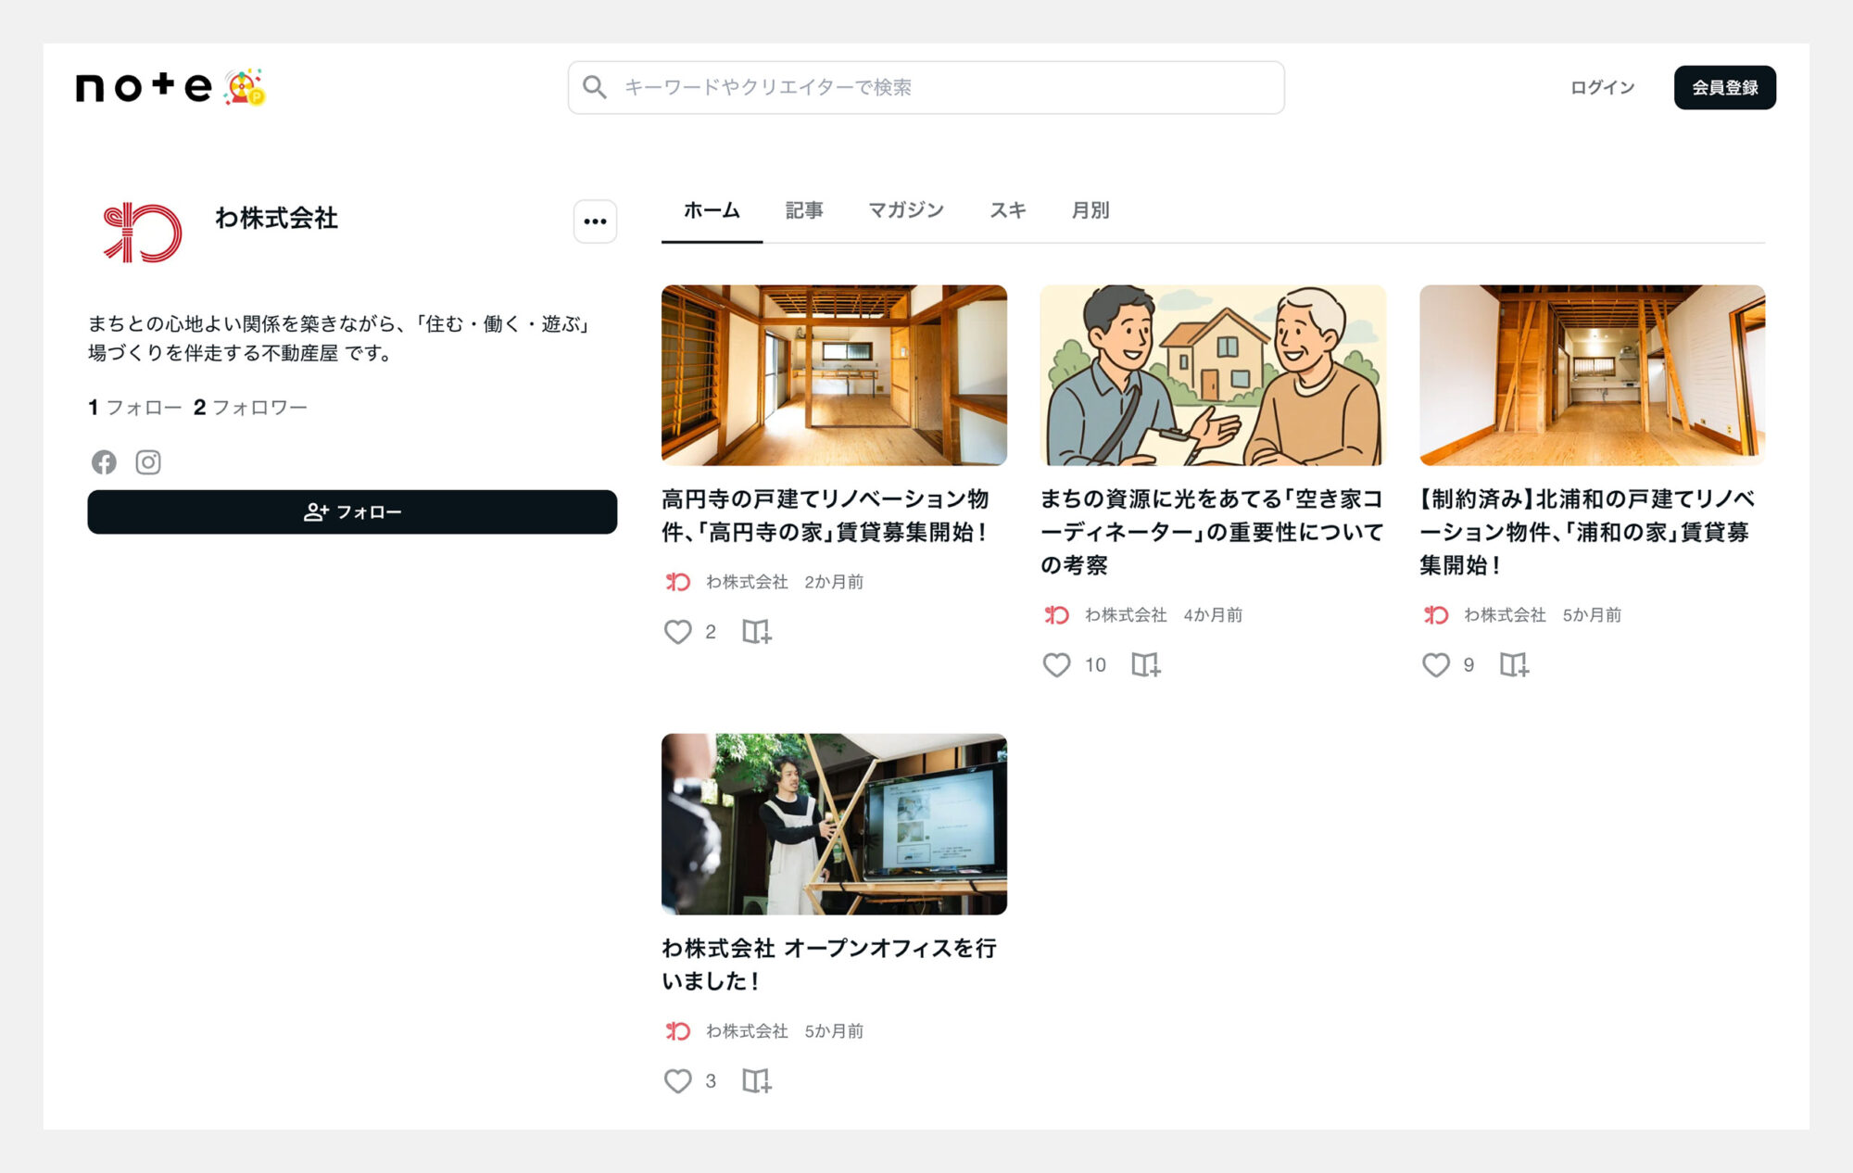Image resolution: width=1853 pixels, height=1173 pixels.
Task: Add the 高円寺の家 article to a magazine
Action: [x=756, y=632]
